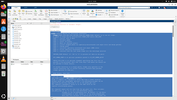Create a New Script

pos(9,13)
